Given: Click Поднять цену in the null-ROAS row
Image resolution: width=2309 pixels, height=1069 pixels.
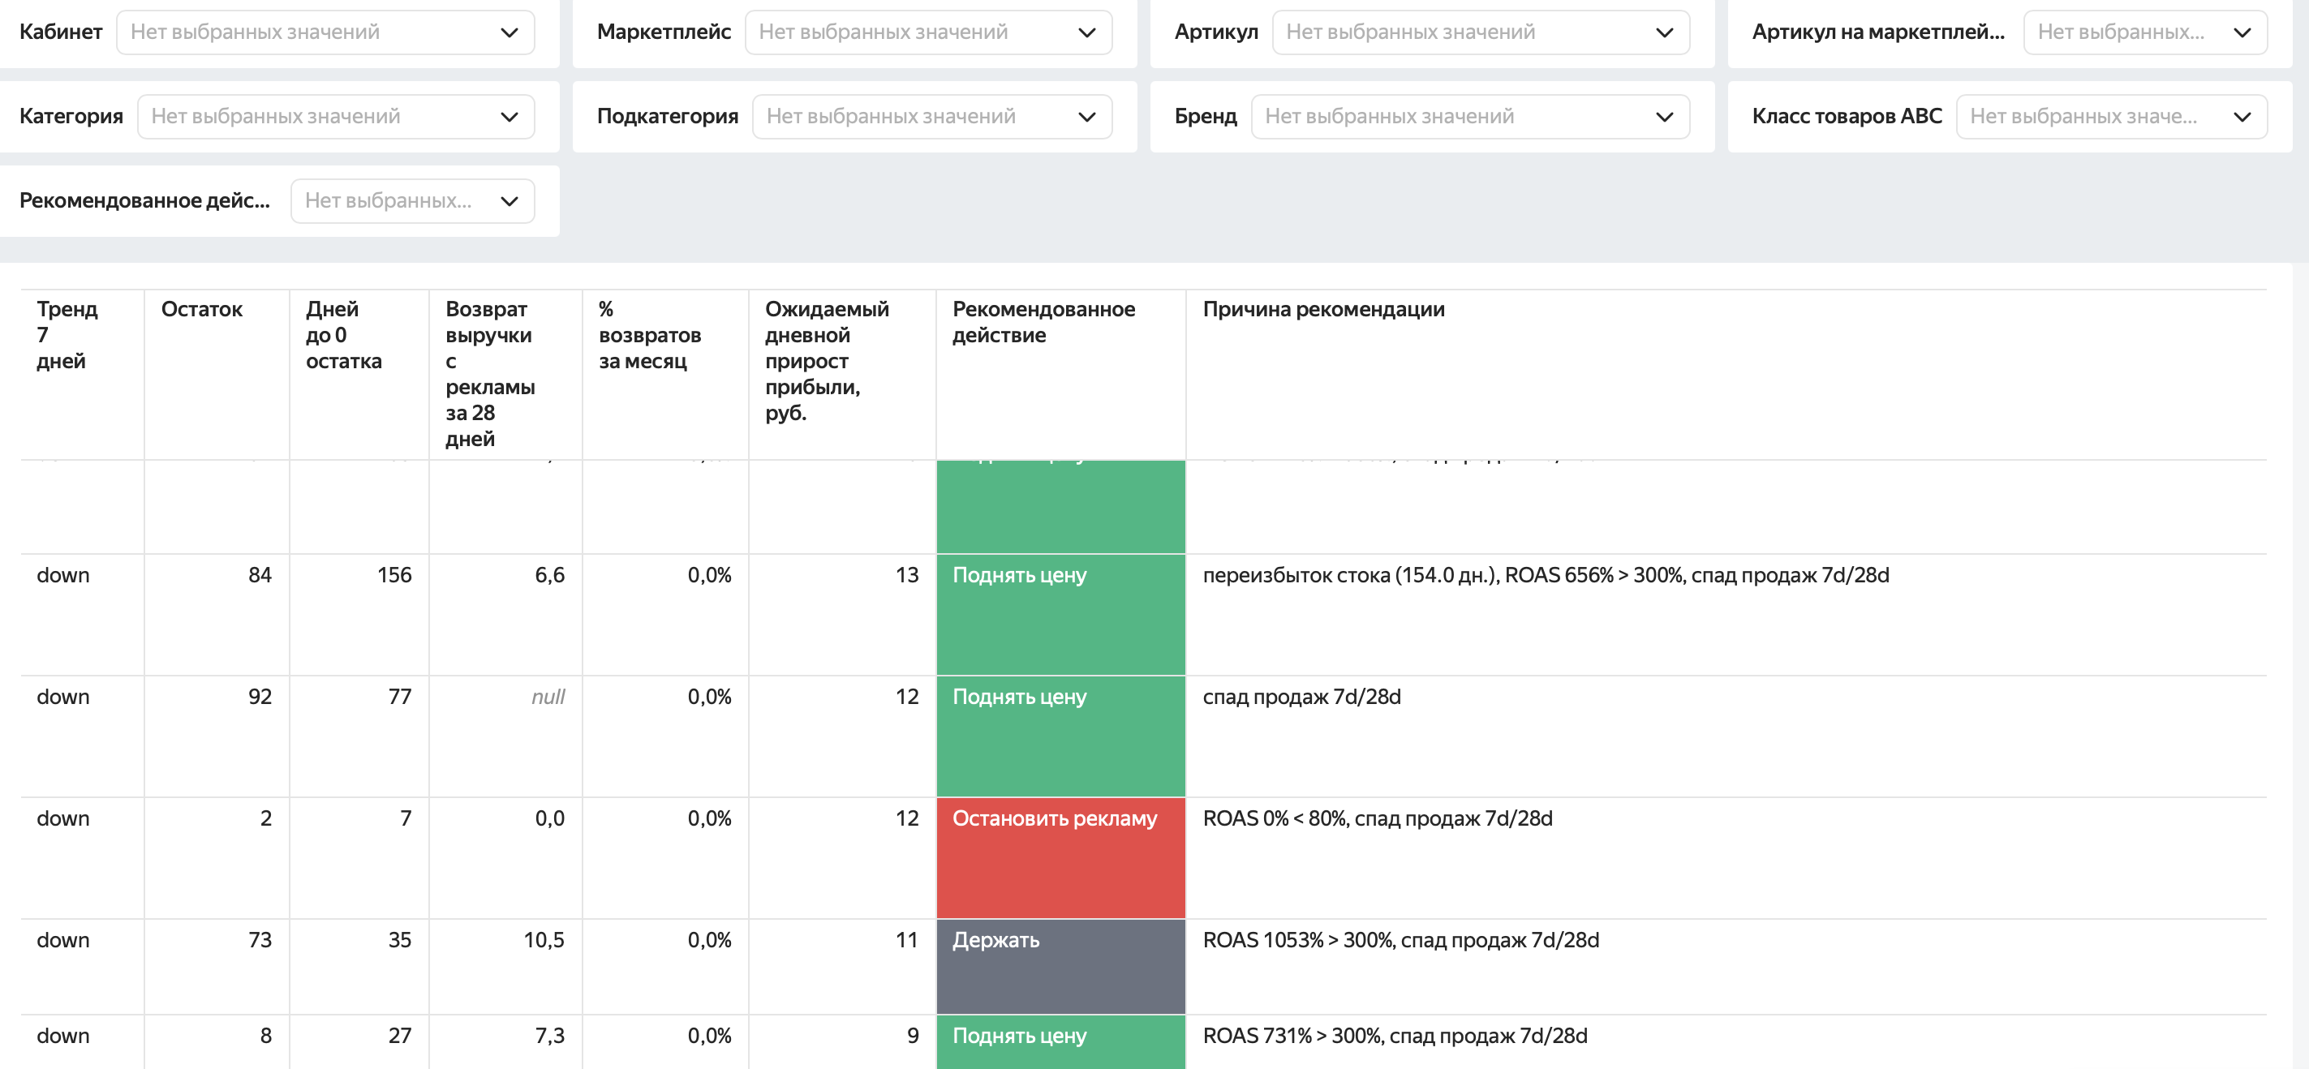Looking at the screenshot, I should [x=1060, y=736].
